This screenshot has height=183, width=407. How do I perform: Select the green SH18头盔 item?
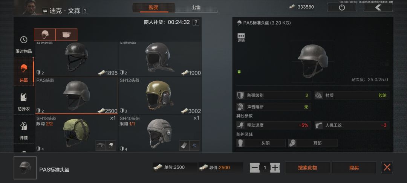[76, 133]
